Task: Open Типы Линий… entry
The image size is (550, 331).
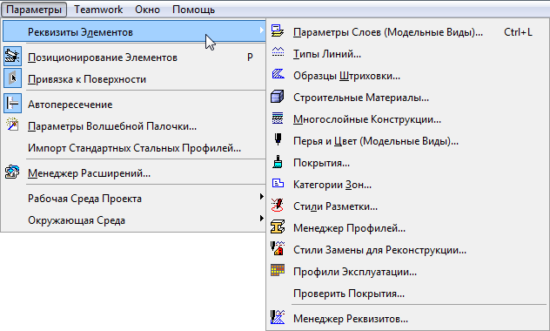Action: 327,54
